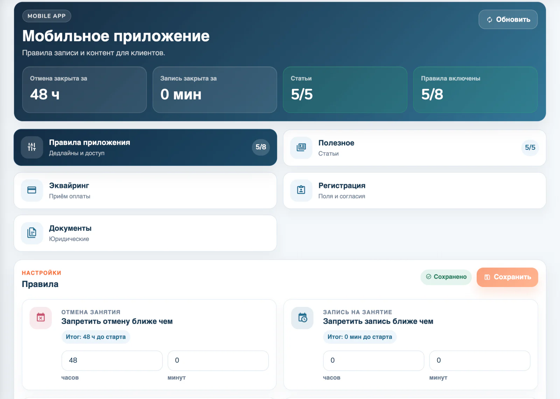Click the MOBILE APP label pill
This screenshot has width=560, height=399.
click(47, 16)
